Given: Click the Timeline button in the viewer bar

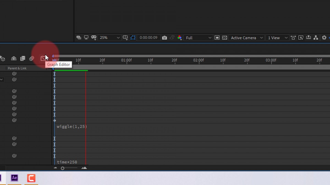Looking at the screenshot, I should (x=309, y=38).
